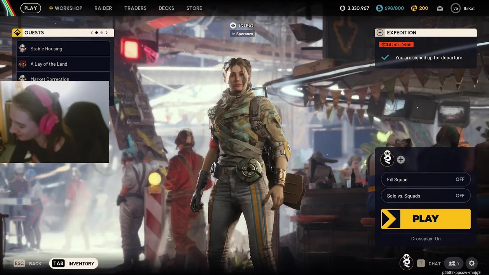Open INVENTORY with the TAB button
Viewport: 489px width, 275px height.
(x=74, y=264)
